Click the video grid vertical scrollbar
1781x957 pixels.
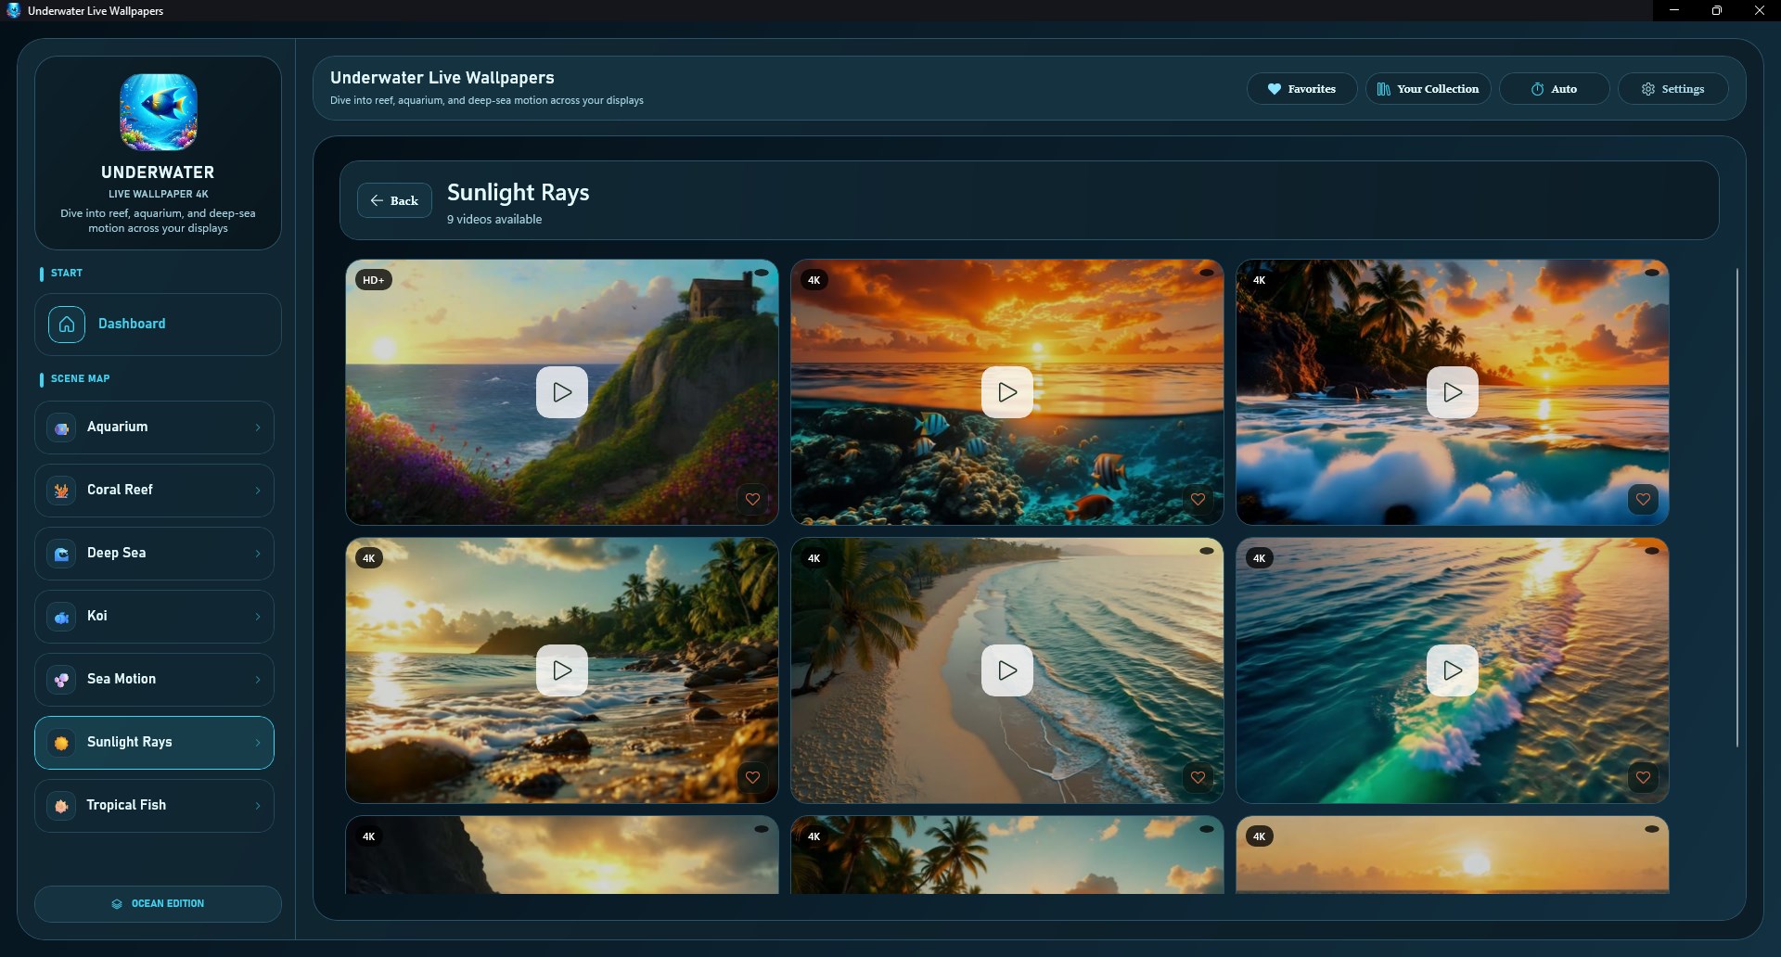1737,508
